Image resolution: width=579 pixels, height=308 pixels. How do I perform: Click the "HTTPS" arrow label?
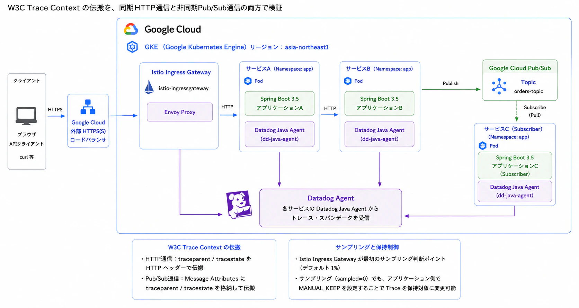(55, 109)
